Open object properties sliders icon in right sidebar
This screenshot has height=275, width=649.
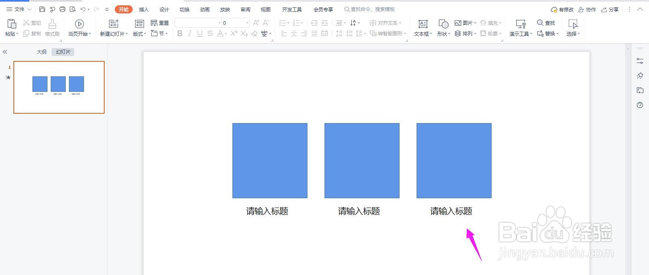tap(640, 61)
